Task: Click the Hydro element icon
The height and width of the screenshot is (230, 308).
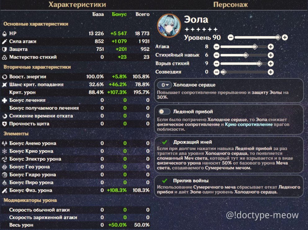Action: (4, 175)
